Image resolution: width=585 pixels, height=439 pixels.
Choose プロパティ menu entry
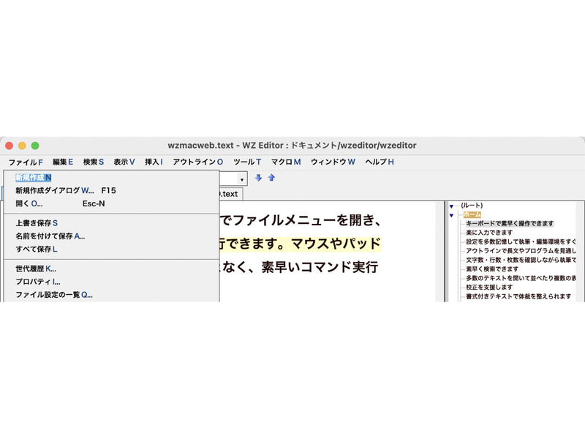pos(111,282)
